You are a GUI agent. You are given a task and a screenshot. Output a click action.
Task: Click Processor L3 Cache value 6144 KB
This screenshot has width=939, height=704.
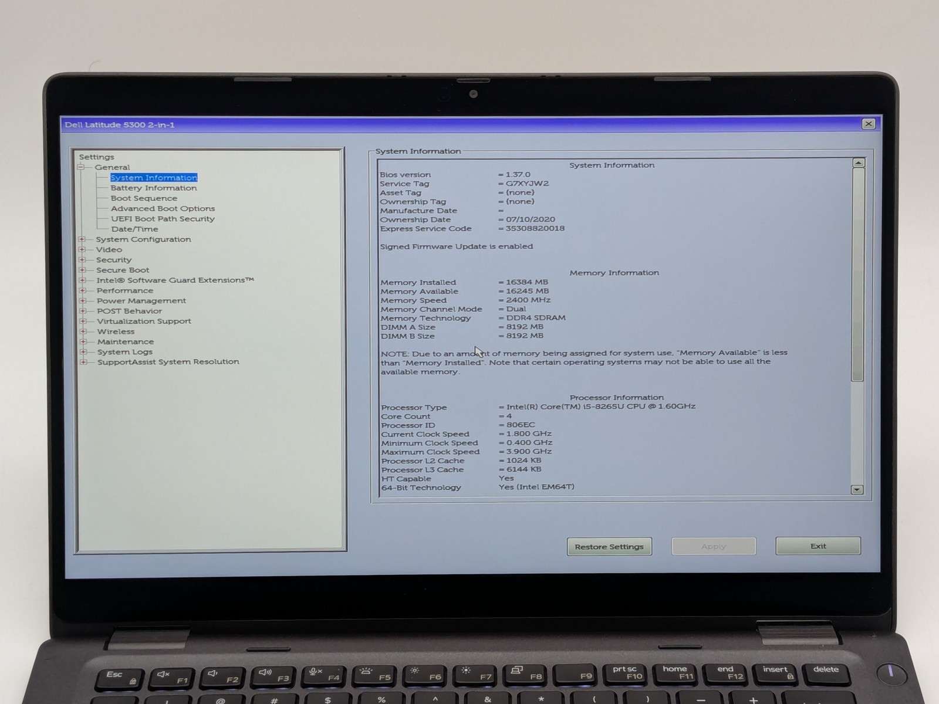pyautogui.click(x=523, y=469)
